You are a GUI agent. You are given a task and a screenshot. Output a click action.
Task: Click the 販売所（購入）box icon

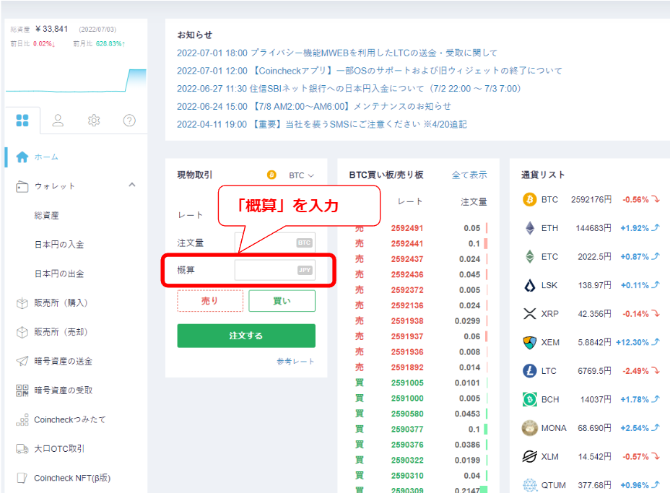click(22, 303)
